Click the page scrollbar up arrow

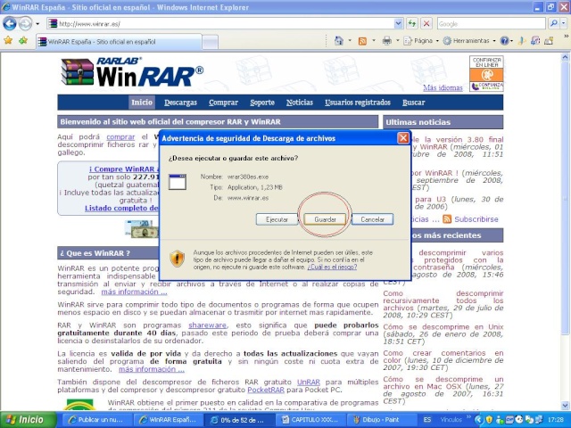tap(565, 57)
